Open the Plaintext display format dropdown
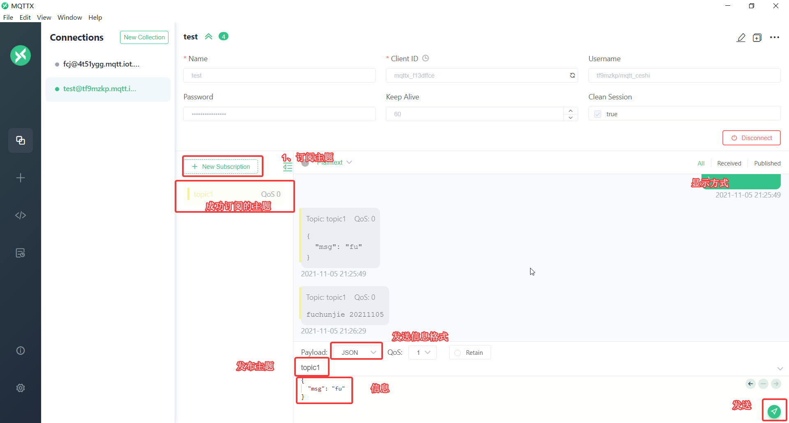 [334, 162]
